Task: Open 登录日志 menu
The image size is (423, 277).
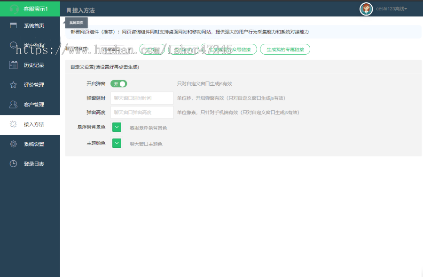Action: pos(30,163)
